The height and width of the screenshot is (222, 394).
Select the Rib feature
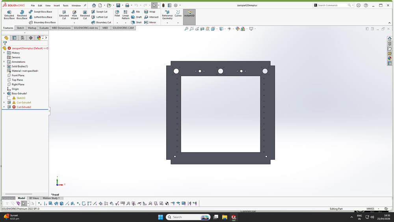click(135, 11)
